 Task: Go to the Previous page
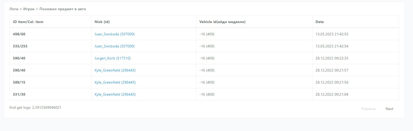368,109
